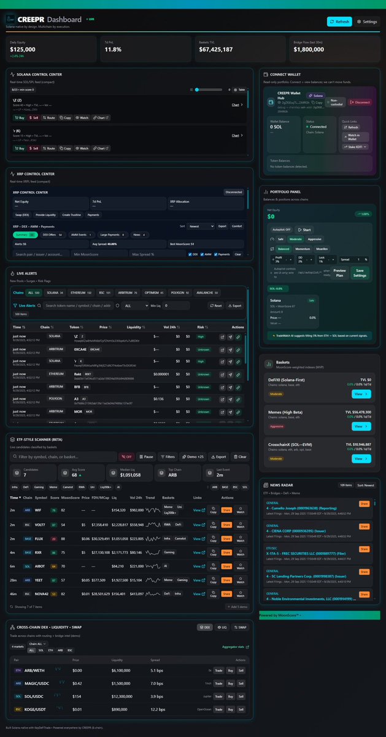The width and height of the screenshot is (386, 737).
Task: Copy the Z token address
Action: [66, 117]
